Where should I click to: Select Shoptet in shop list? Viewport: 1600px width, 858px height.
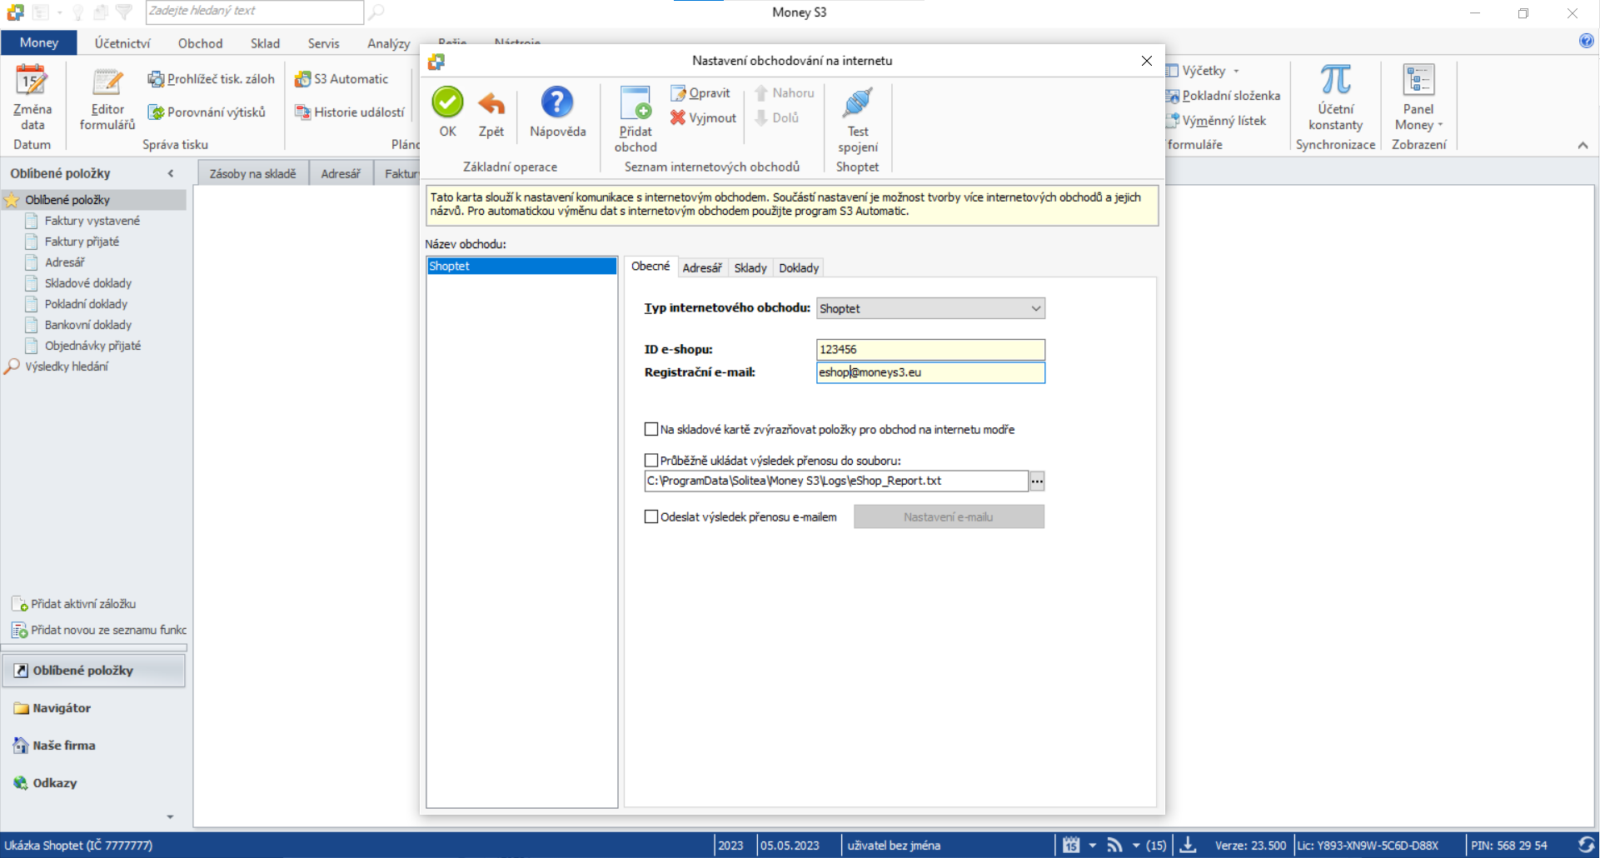[521, 266]
